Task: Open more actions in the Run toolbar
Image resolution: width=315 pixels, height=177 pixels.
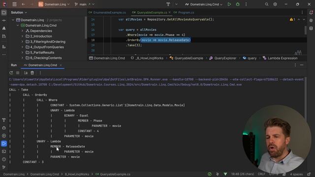Action: pos(40,73)
